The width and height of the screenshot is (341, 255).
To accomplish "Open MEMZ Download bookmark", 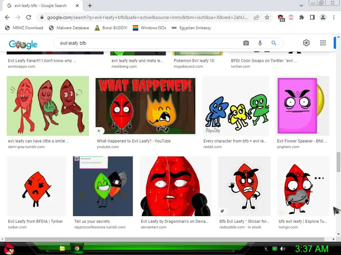I will coord(24,28).
